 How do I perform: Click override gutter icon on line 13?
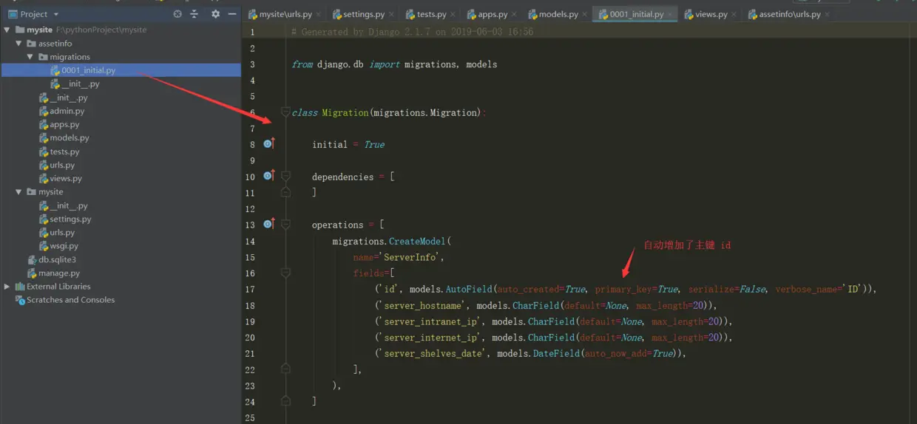click(269, 224)
